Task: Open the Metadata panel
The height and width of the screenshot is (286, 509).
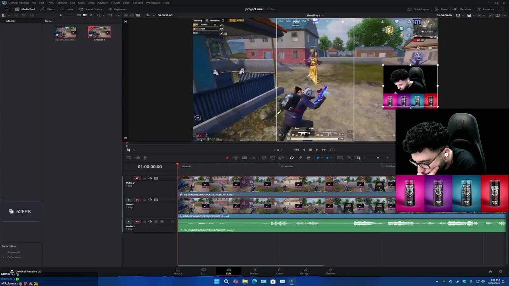Action: [x=462, y=9]
